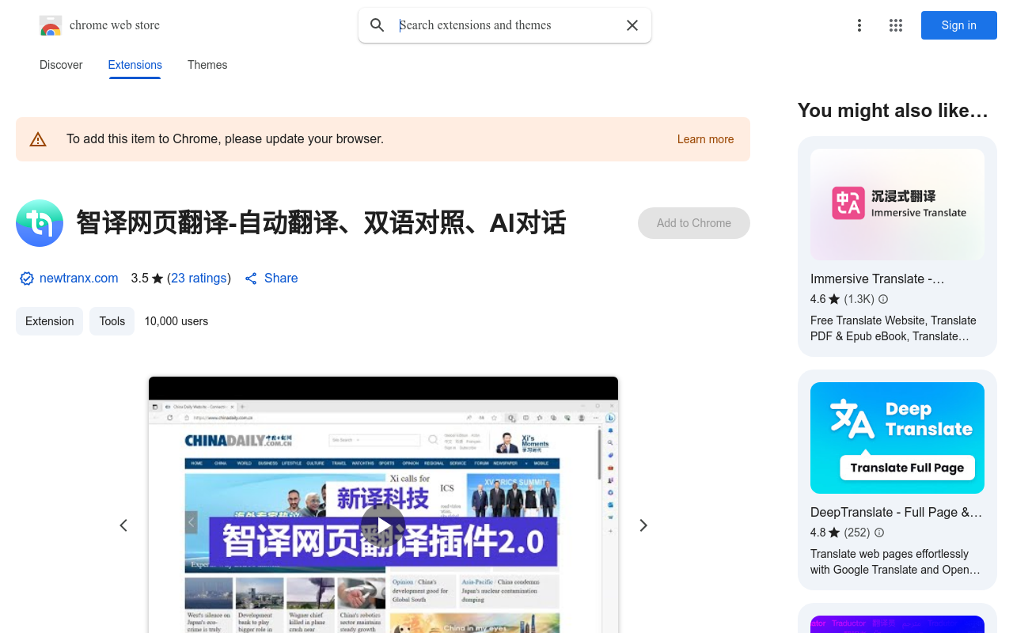The height and width of the screenshot is (633, 1013).
Task: Open the Google apps grid
Action: [x=896, y=25]
